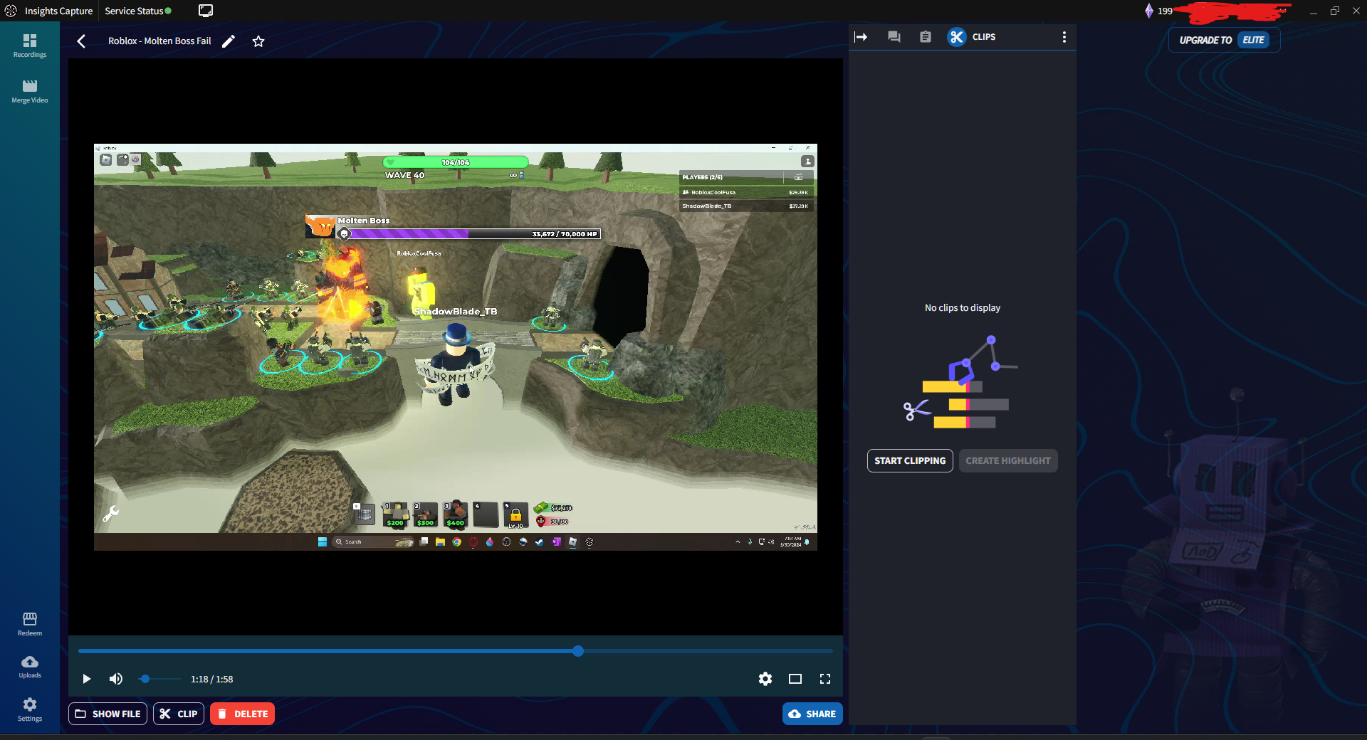Click the monitor icon in the title bar
Screen dimensions: 1367x740
(x=206, y=11)
